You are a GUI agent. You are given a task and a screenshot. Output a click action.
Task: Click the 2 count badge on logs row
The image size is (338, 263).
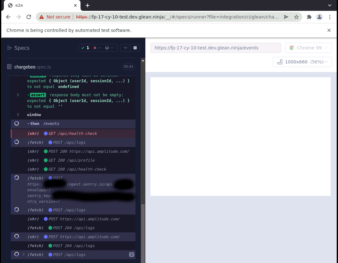tap(132, 255)
